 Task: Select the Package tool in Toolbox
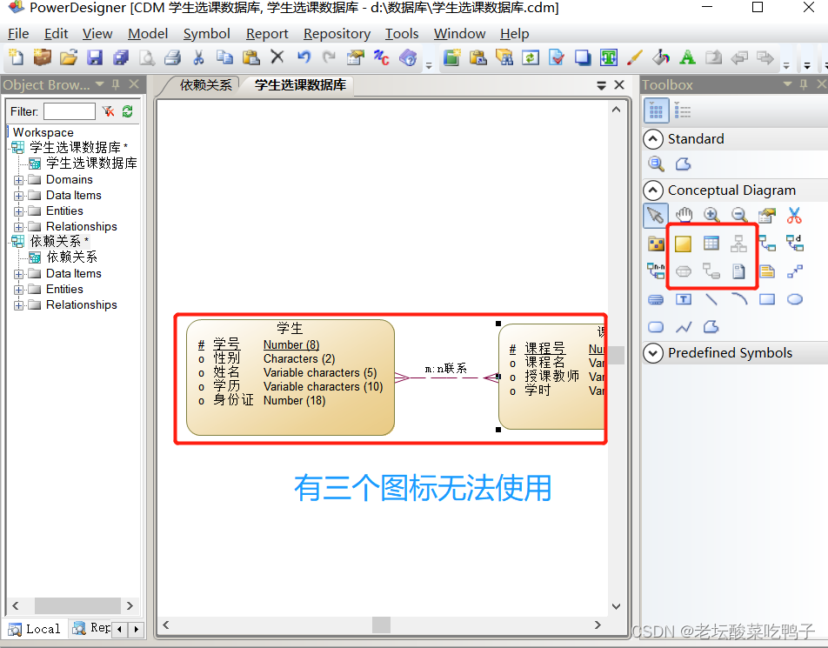[x=656, y=244]
